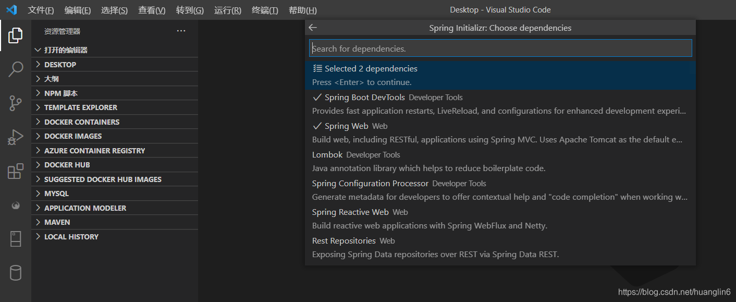
Task: Expand the DOCKER CONTAINERS section
Action: click(81, 122)
